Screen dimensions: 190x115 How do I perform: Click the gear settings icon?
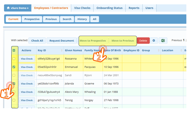154,41
